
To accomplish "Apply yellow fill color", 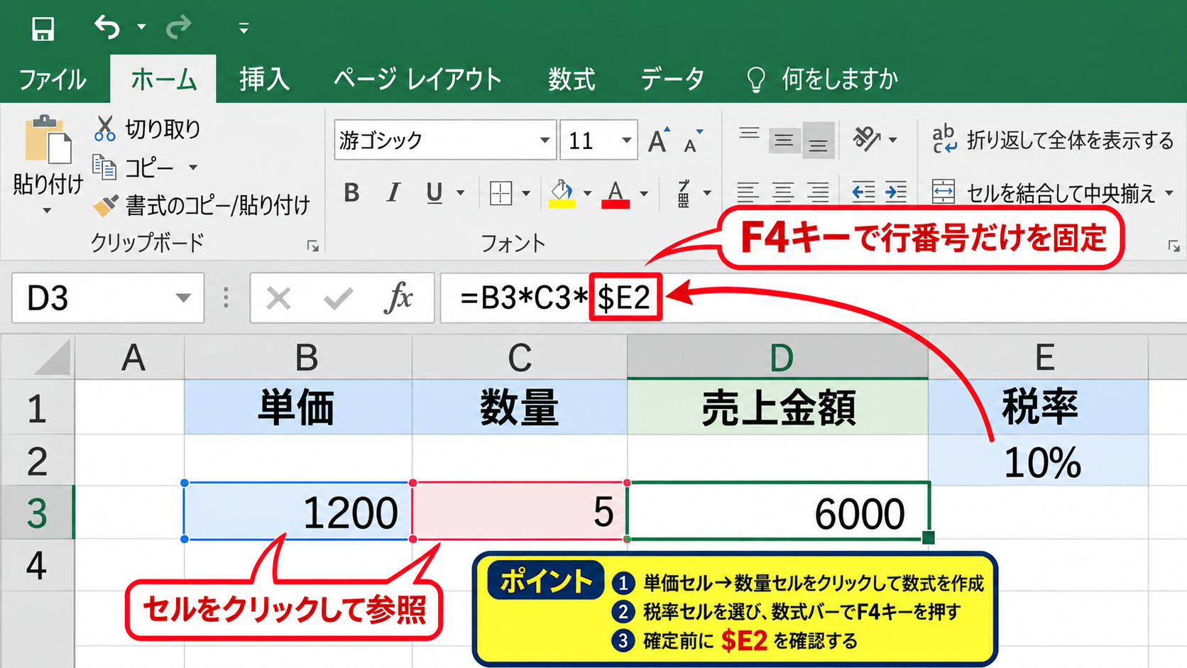I will point(562,193).
